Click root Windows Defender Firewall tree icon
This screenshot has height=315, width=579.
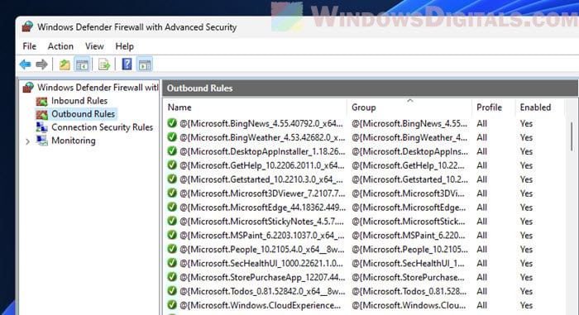[28, 88]
